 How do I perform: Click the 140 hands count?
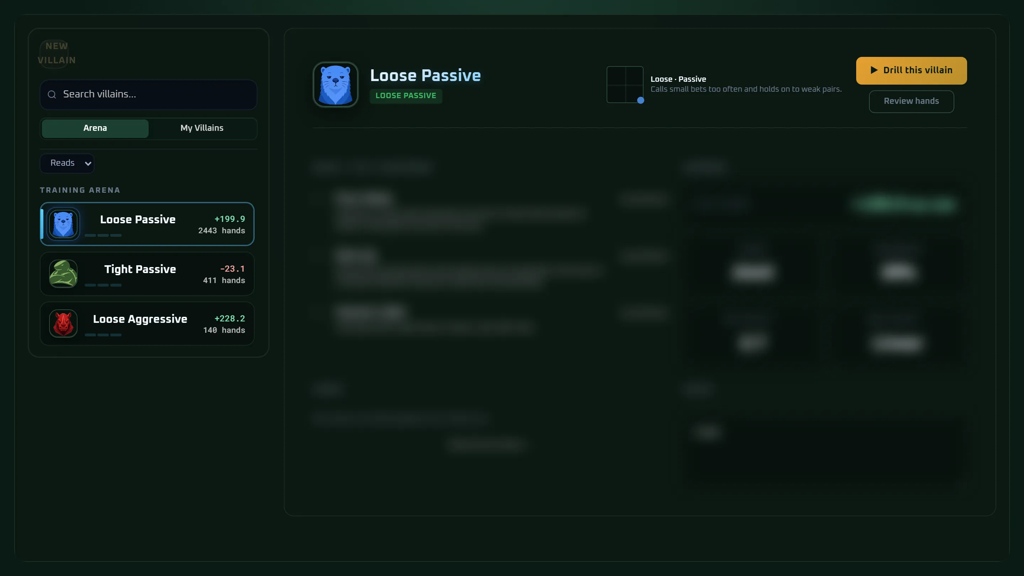click(224, 330)
